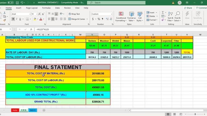Image resolution: width=207 pixels, height=116 pixels.
Task: Toggle the AutoSave switch
Action: pyautogui.click(x=10, y=3)
